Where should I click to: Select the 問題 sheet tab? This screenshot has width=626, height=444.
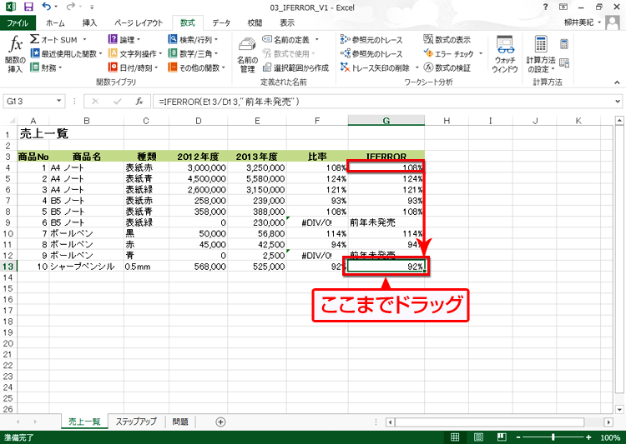180,422
